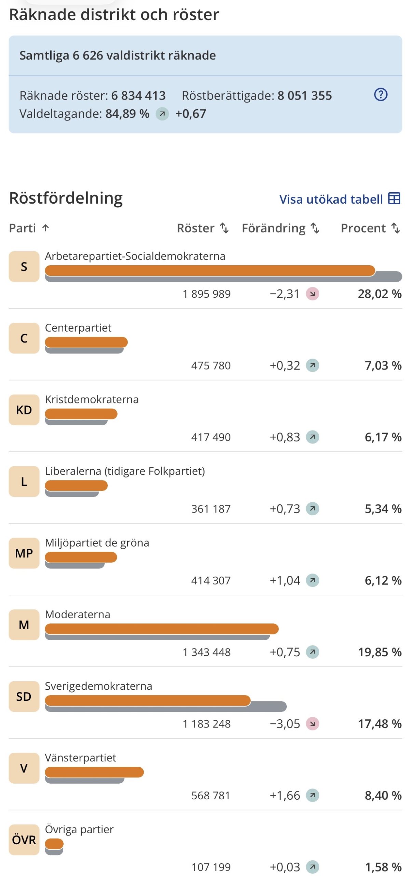Click the KD party badge
Screen dimensions: 413x876
24,410
